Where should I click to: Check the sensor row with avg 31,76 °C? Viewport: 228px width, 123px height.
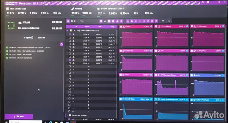(x=70, y=63)
